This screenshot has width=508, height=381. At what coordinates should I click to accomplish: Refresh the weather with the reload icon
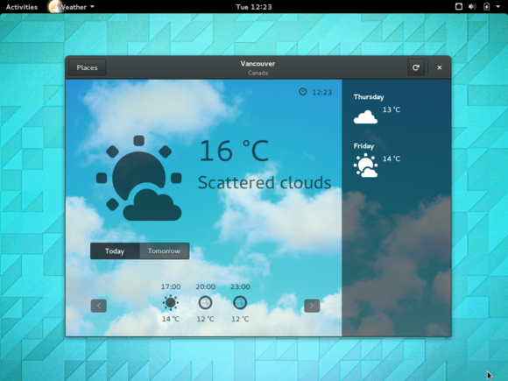(x=416, y=67)
